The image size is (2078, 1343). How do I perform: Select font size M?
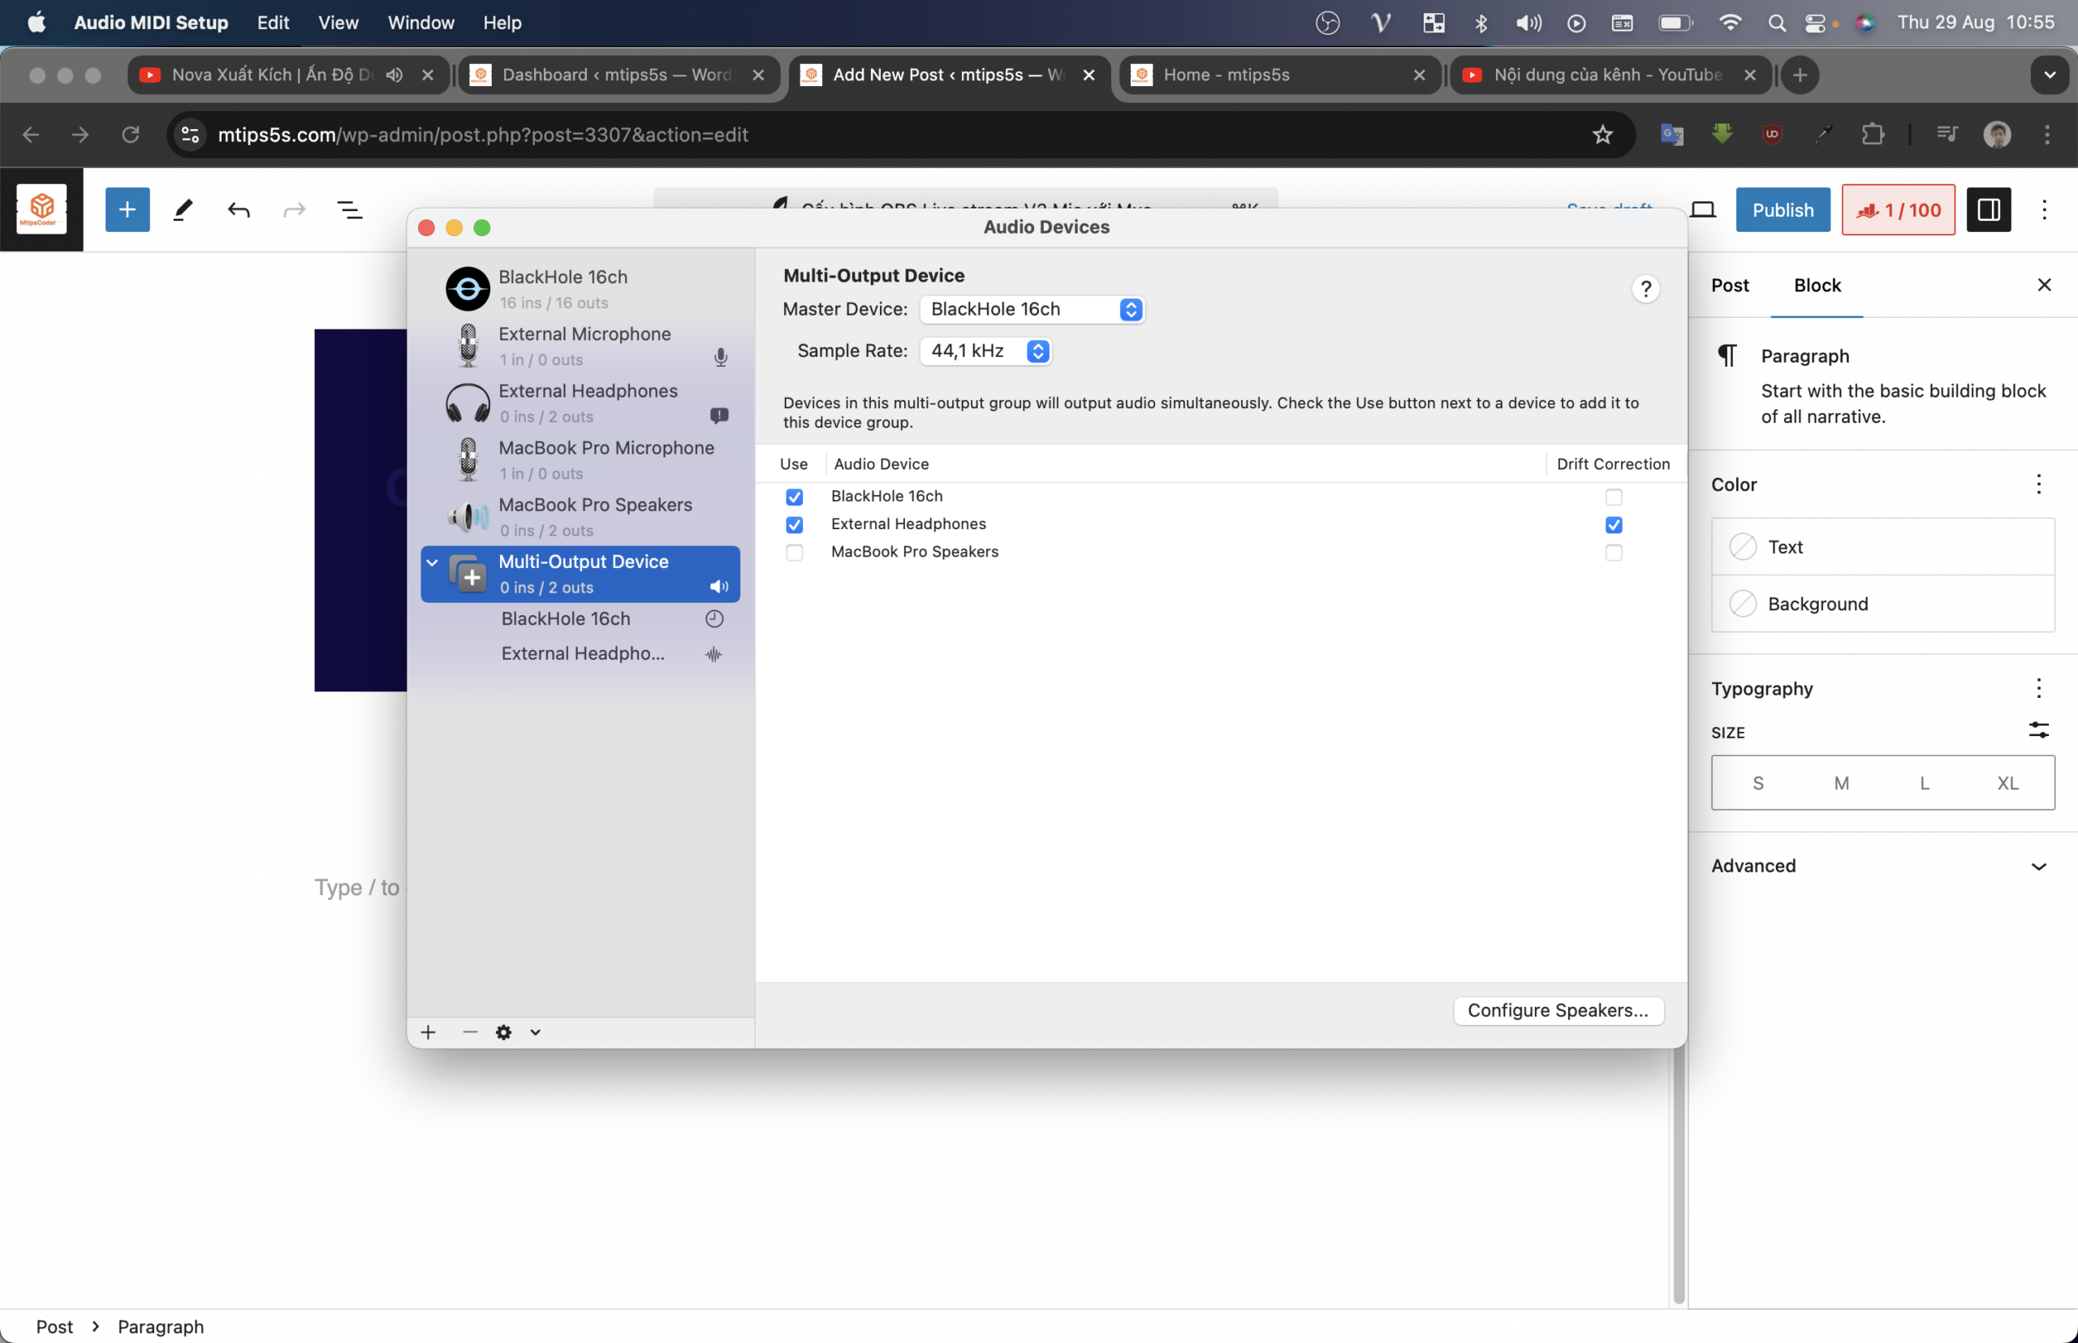point(1841,782)
